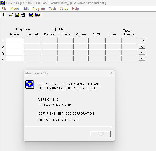
Task: Click the New file toolbar icon
Action: point(5,15)
